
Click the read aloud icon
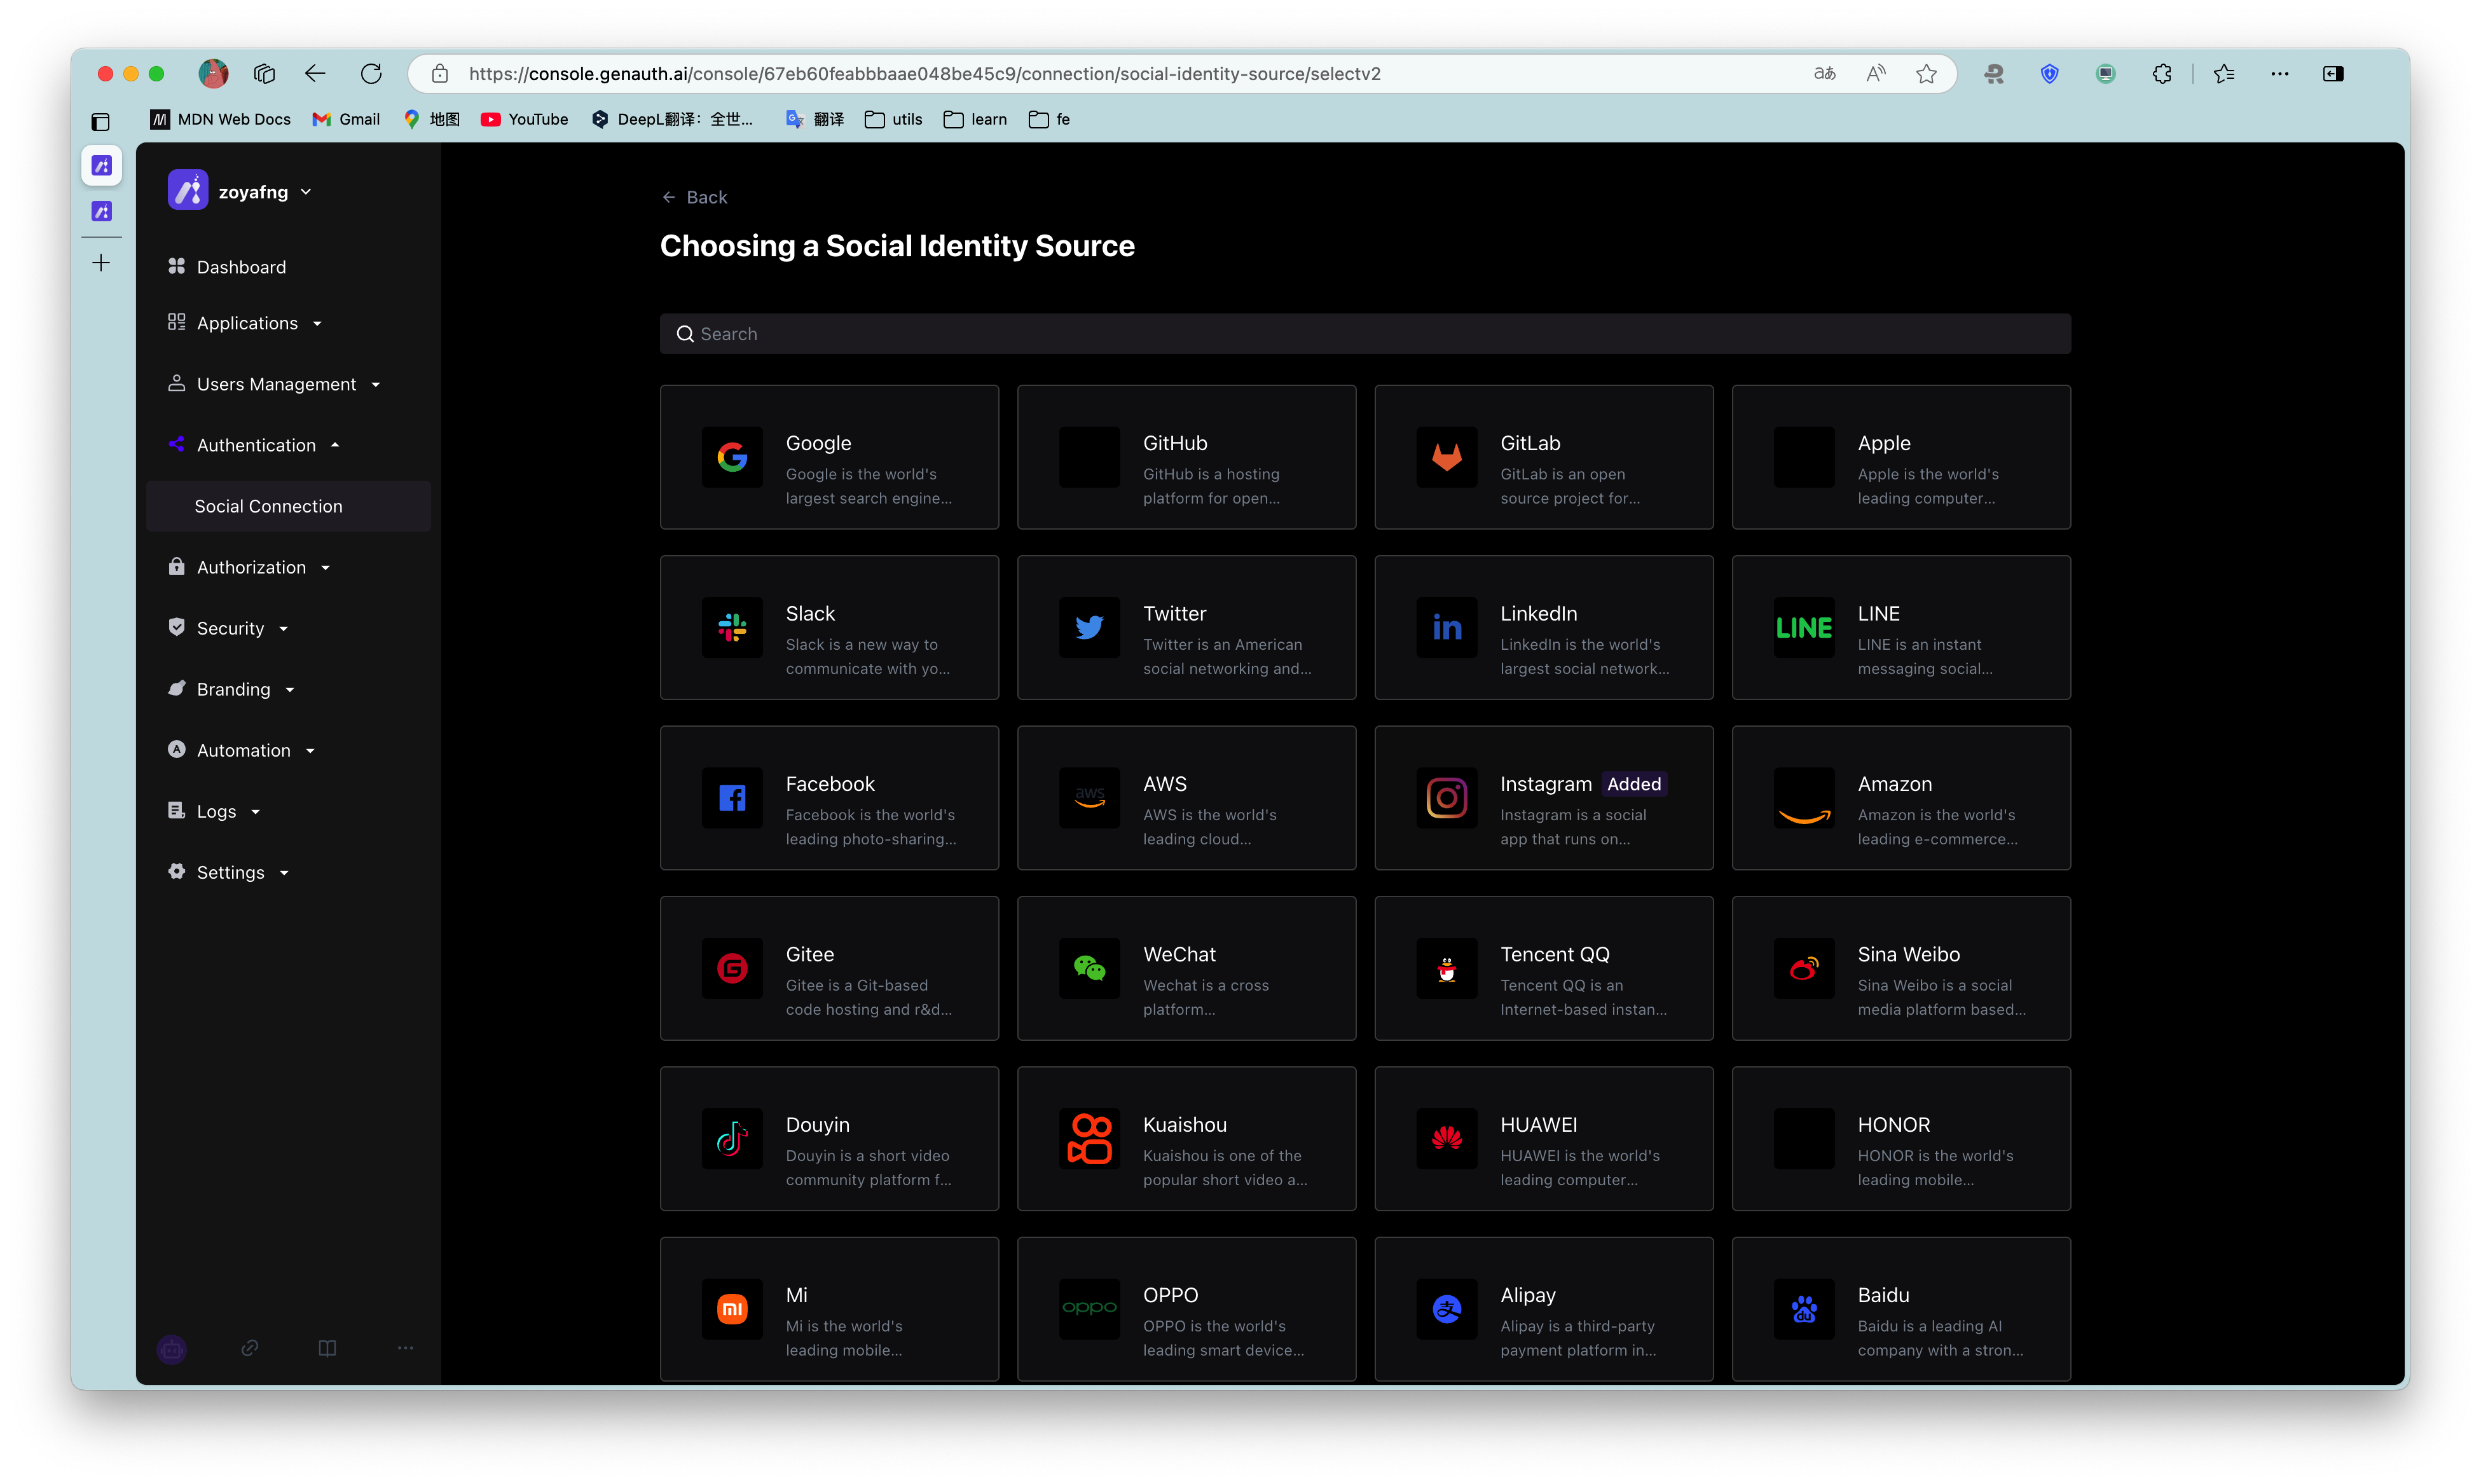coord(1875,73)
